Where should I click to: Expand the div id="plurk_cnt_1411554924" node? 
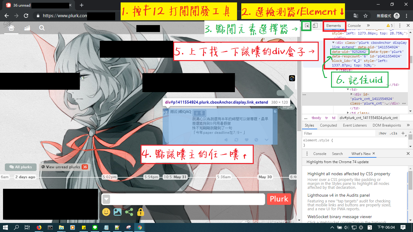coord(351,94)
